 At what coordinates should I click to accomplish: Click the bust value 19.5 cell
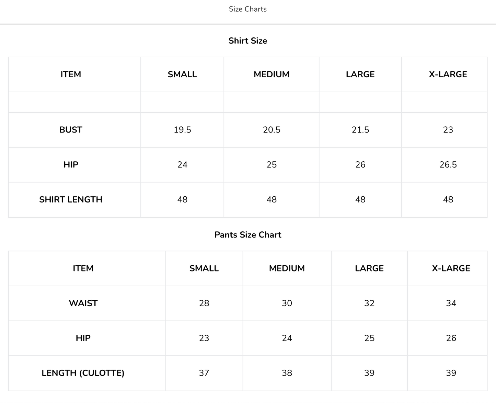pyautogui.click(x=182, y=130)
